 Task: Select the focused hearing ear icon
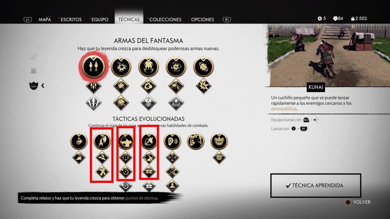[172, 141]
